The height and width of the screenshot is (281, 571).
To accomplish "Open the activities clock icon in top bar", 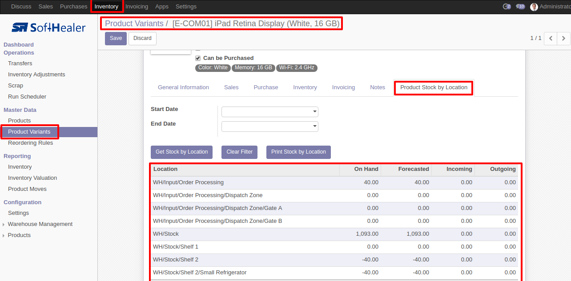I will (506, 7).
